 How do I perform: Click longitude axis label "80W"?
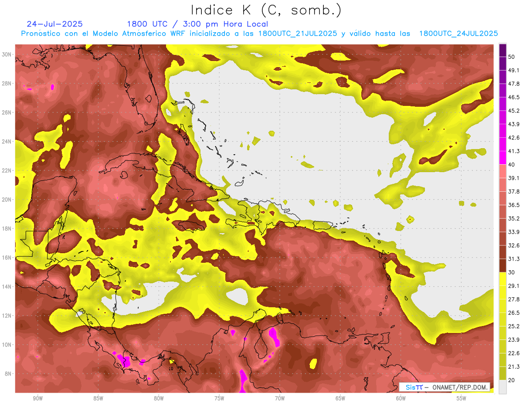pos(159,398)
